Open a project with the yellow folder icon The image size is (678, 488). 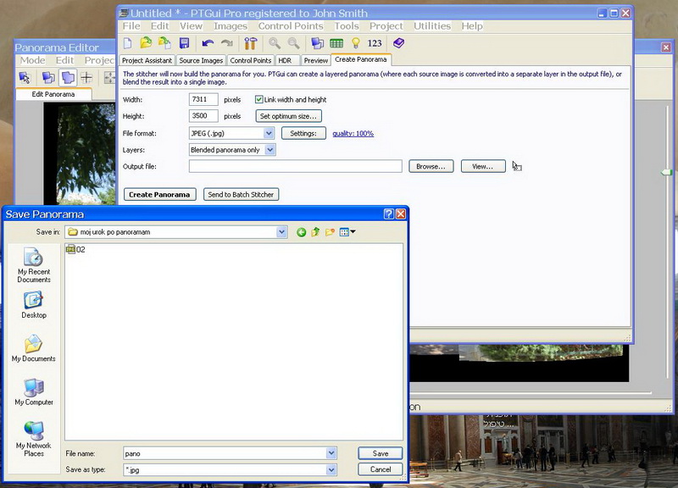[x=146, y=43]
